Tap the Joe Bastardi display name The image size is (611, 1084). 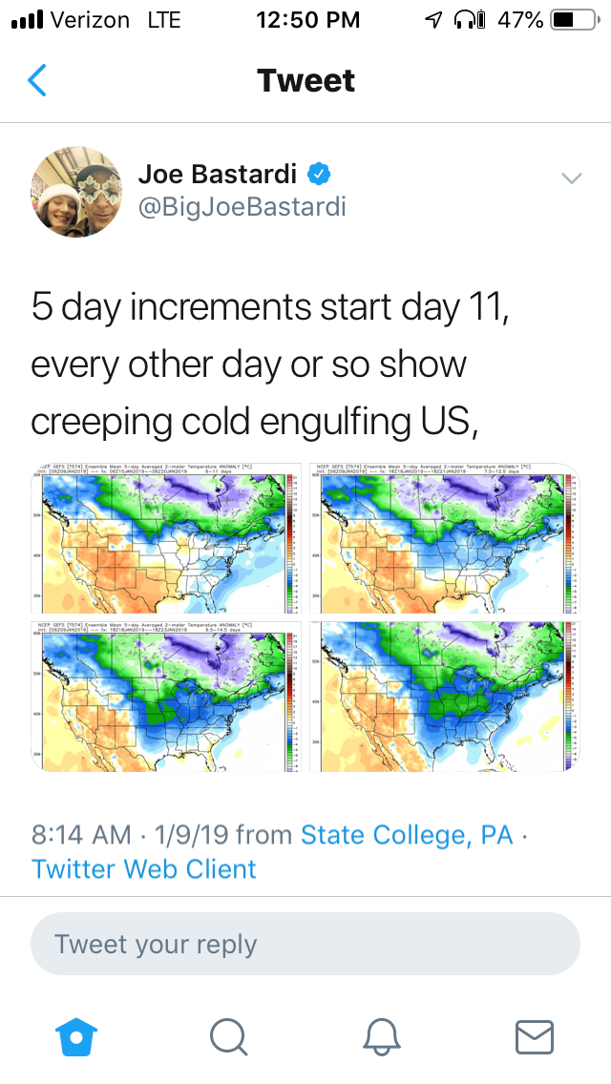pyautogui.click(x=217, y=174)
